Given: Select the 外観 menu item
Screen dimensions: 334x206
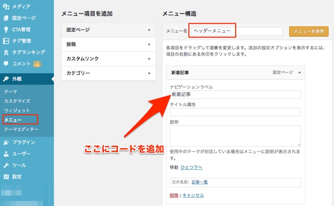Looking at the screenshot, I should (x=17, y=79).
